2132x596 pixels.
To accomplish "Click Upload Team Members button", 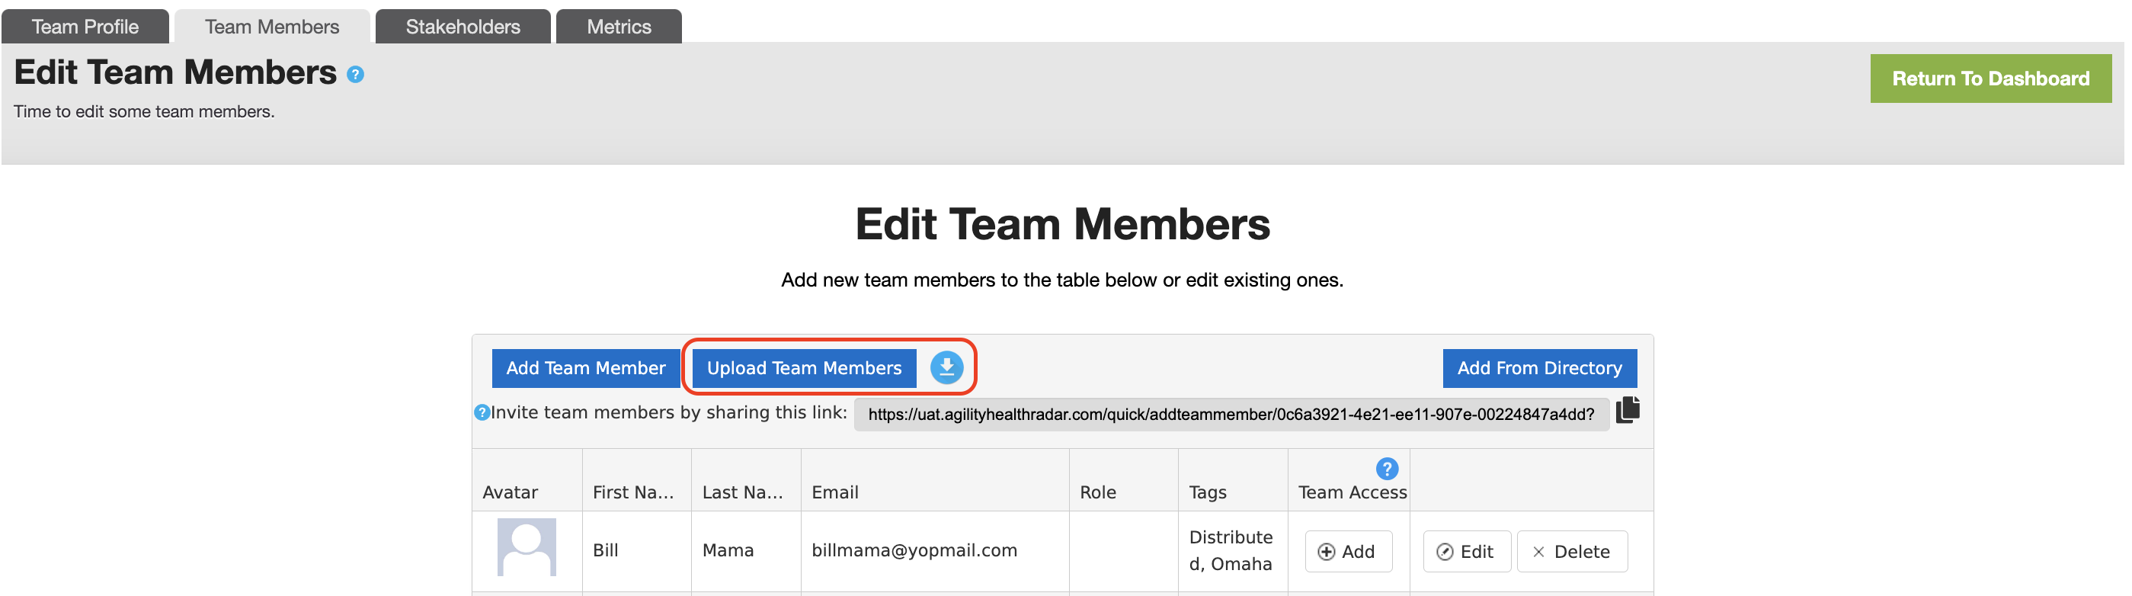I will [x=804, y=368].
